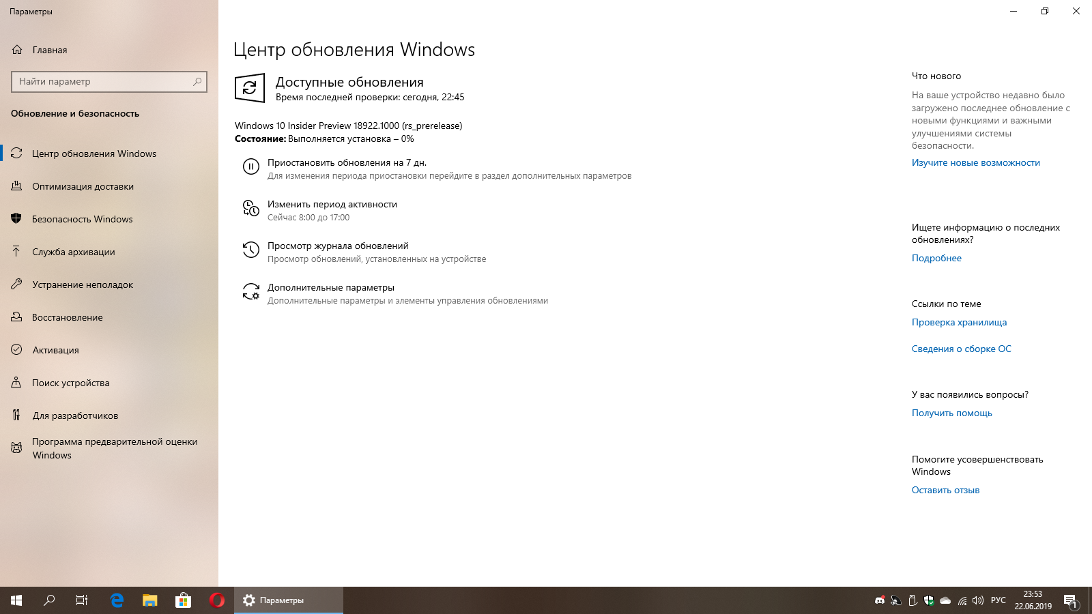Open File Explorer from the taskbar
Screen dimensions: 1092x614
(150, 600)
